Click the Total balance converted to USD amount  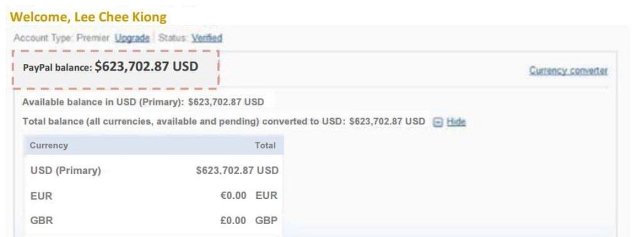click(387, 122)
